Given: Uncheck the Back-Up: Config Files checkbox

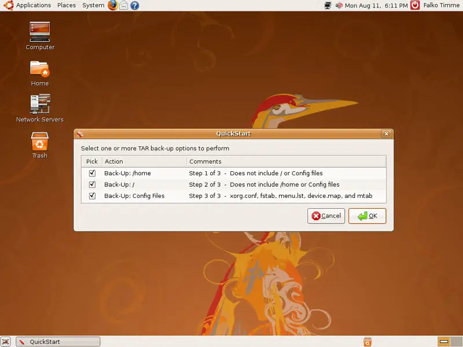Looking at the screenshot, I should pyautogui.click(x=92, y=195).
